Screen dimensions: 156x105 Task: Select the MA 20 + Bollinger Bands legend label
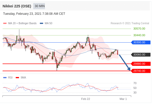pyautogui.click(x=22, y=23)
